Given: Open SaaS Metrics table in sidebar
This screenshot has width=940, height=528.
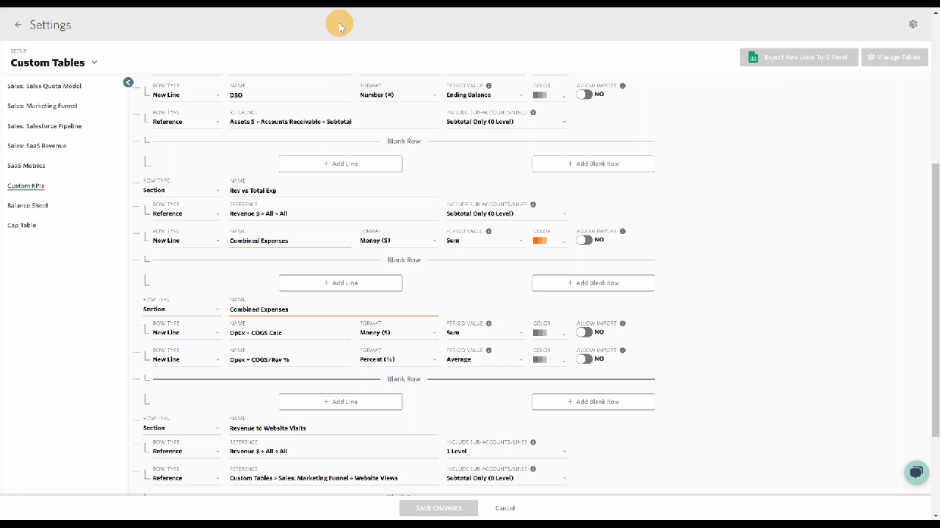Looking at the screenshot, I should tap(26, 166).
